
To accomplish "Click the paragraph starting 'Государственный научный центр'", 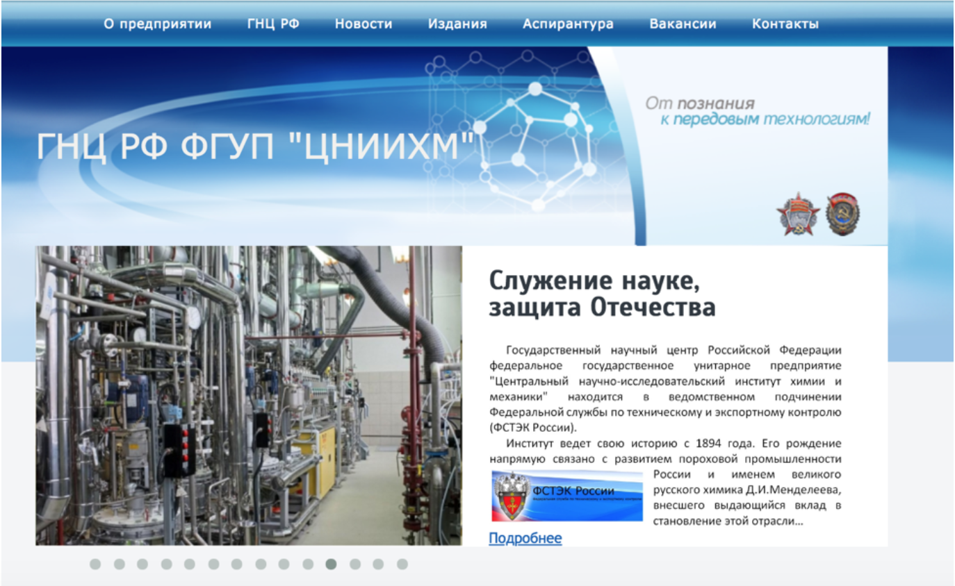I will pyautogui.click(x=665, y=388).
